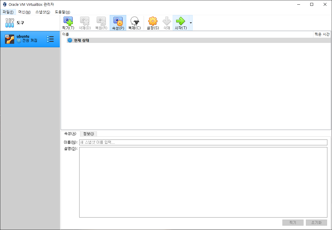Image resolution: width=332 pixels, height=230 pixels.
Task: Click the 삭제 discard arrow toolbar icon
Action: click(167, 23)
